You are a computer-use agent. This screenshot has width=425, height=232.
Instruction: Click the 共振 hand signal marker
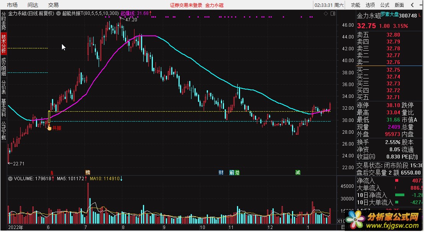(x=49, y=128)
